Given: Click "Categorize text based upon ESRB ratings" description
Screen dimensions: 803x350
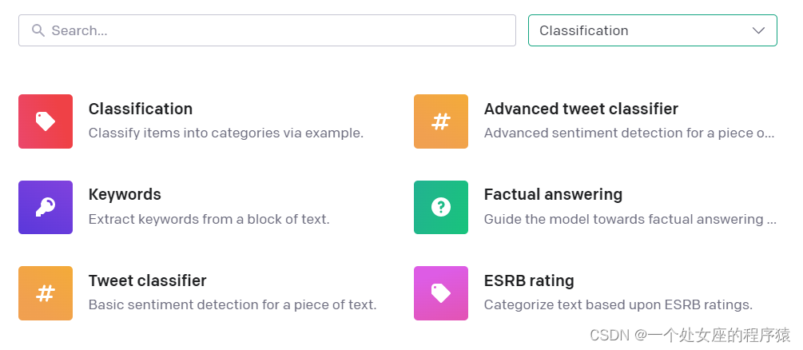Looking at the screenshot, I should coord(618,304).
